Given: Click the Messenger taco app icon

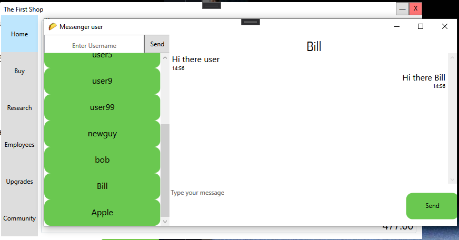Looking at the screenshot, I should pyautogui.click(x=53, y=27).
